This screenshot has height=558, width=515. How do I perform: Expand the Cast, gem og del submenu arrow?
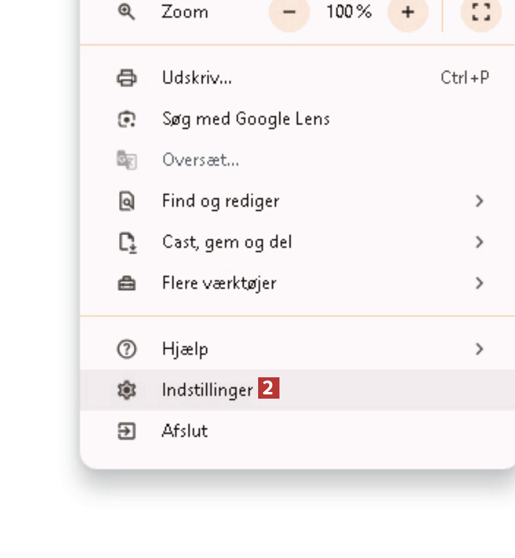click(480, 242)
